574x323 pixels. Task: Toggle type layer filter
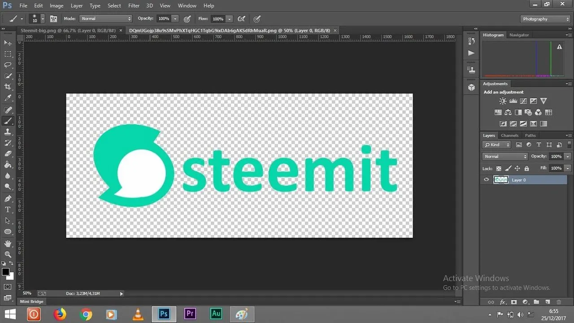[x=539, y=145]
